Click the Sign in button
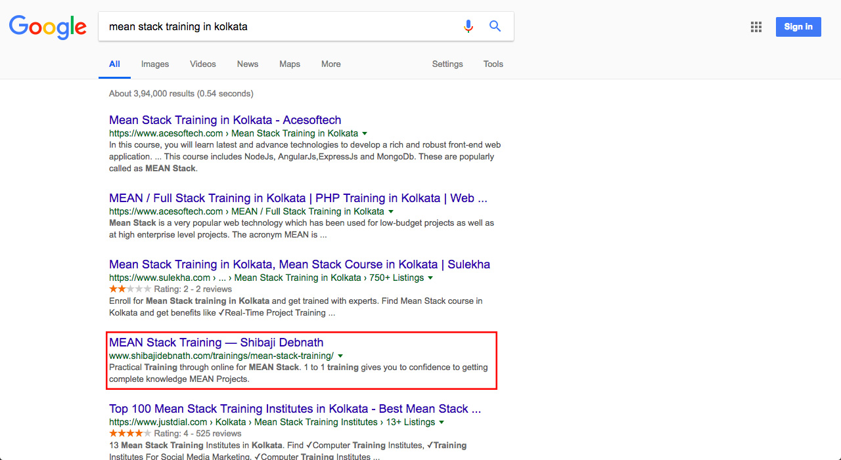 [x=798, y=27]
